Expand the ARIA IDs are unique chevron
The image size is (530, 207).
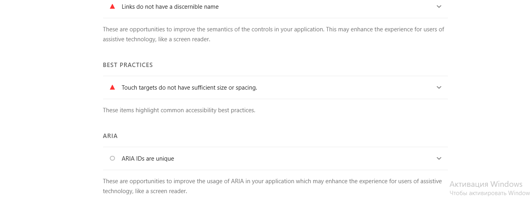pos(439,159)
